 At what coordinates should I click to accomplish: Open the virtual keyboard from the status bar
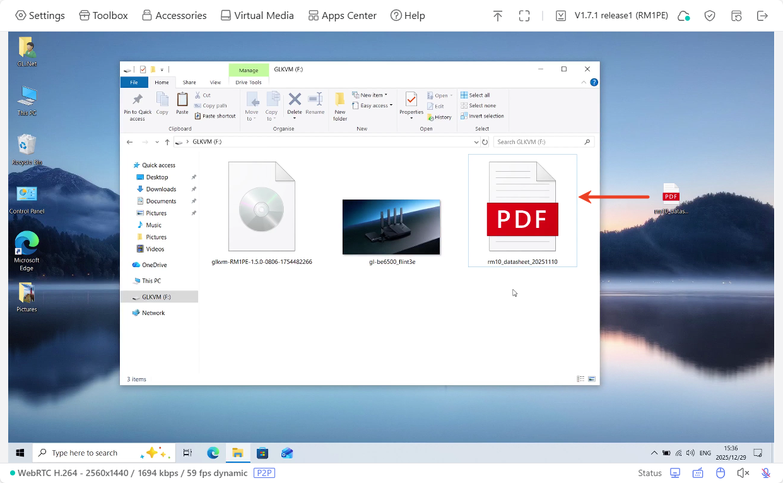pos(698,472)
